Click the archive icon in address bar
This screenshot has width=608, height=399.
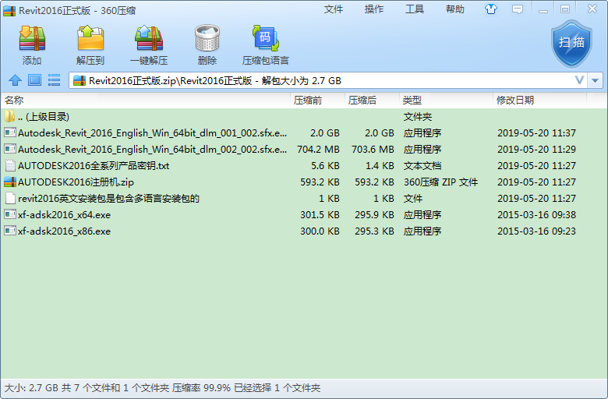80,80
